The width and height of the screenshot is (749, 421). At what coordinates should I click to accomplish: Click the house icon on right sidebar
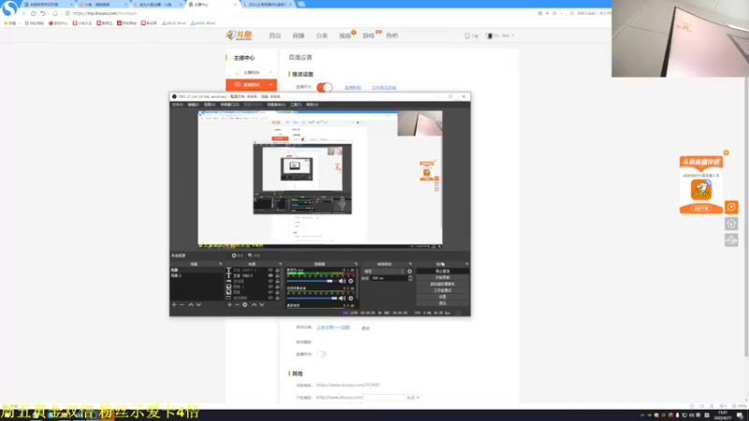click(731, 224)
